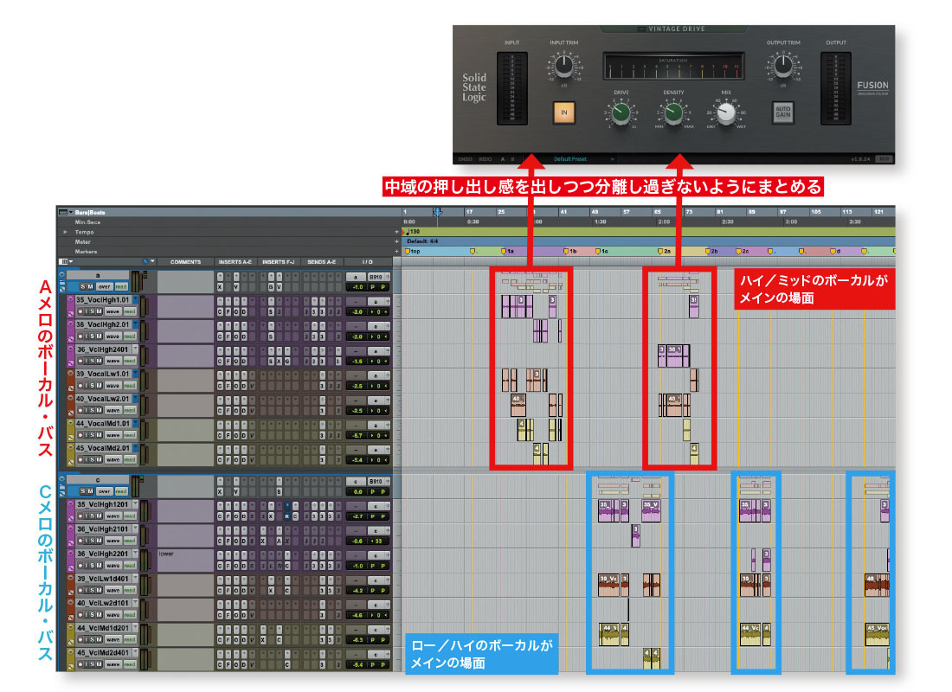Open insert slot O on 39_VocalLw1.01
Screen dimensions: 952x692
coord(236,386)
